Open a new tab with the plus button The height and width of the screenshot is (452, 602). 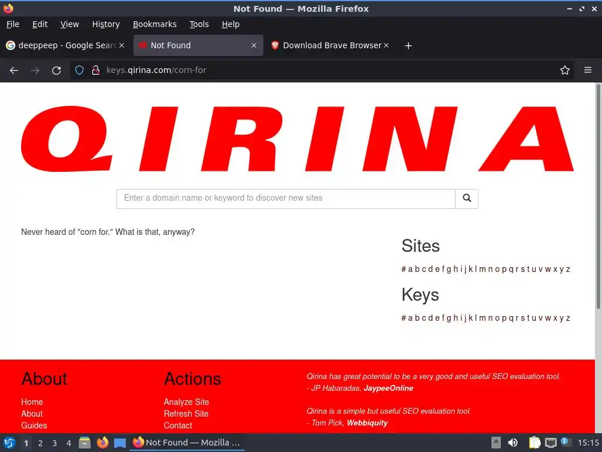(x=408, y=46)
